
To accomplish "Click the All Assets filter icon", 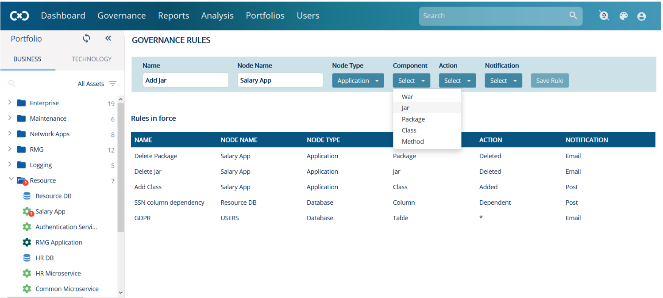I will (114, 83).
